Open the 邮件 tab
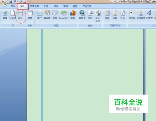156x121 pixels. (56, 6)
